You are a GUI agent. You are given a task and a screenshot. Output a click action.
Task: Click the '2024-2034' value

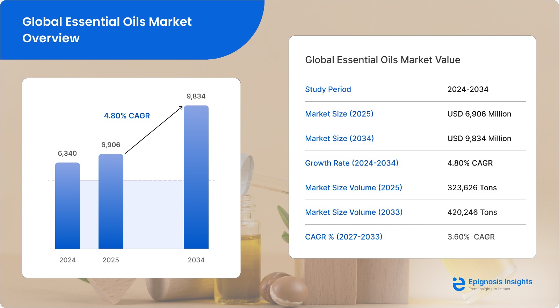click(x=468, y=89)
